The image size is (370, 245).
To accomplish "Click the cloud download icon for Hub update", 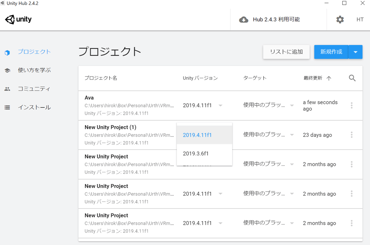I will [x=243, y=20].
